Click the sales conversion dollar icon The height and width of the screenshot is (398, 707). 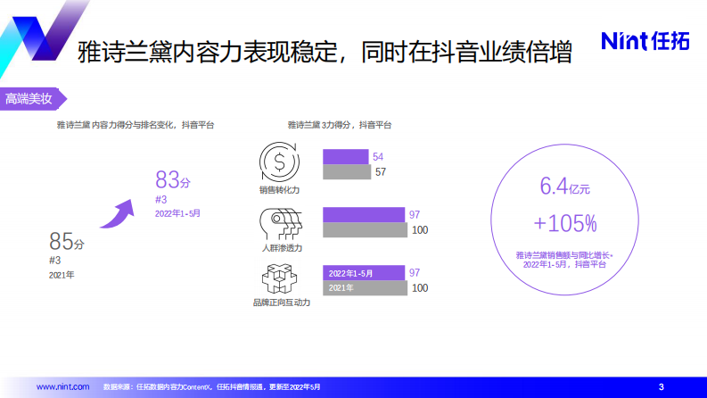(x=279, y=162)
